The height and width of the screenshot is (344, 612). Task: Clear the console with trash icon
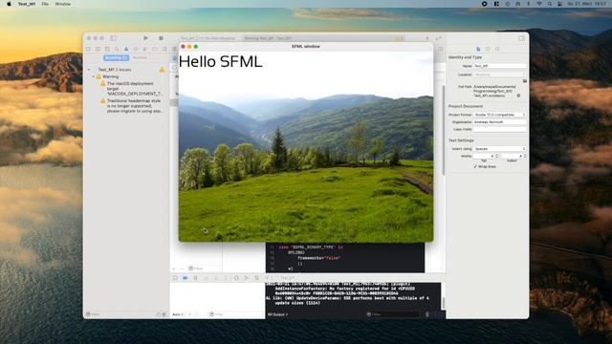click(x=427, y=314)
